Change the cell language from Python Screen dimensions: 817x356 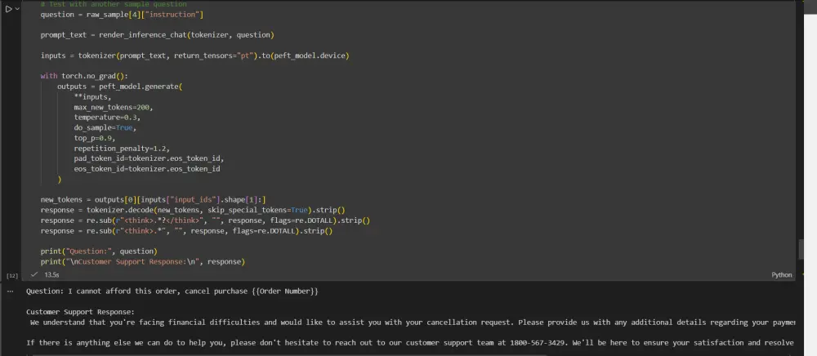(781, 275)
